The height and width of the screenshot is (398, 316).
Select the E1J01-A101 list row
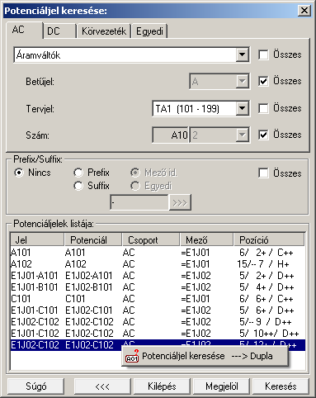(158, 276)
